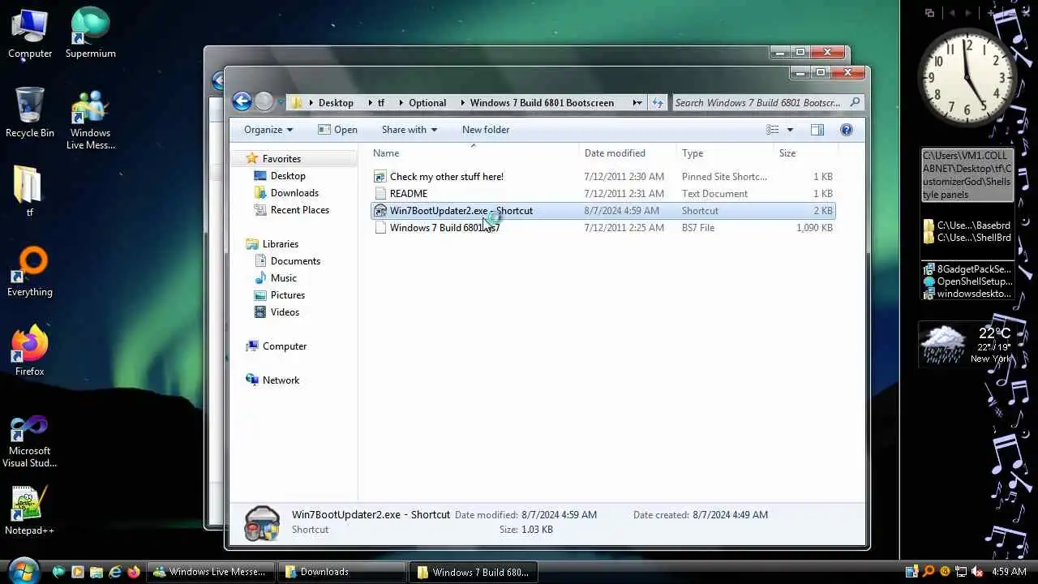Click Favorites in the navigation pane
Viewport: 1038px width, 584px height.
click(281, 159)
